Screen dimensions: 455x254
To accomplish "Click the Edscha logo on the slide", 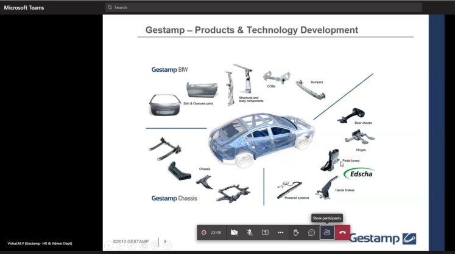I will [359, 174].
